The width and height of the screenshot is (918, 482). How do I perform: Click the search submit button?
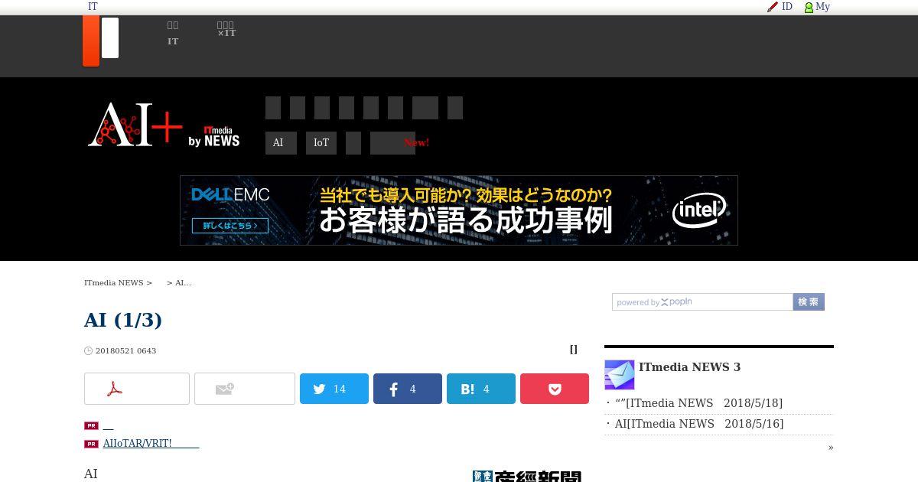(809, 302)
